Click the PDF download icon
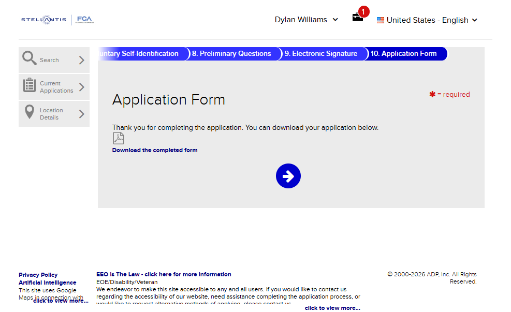The image size is (511, 312). click(x=119, y=139)
